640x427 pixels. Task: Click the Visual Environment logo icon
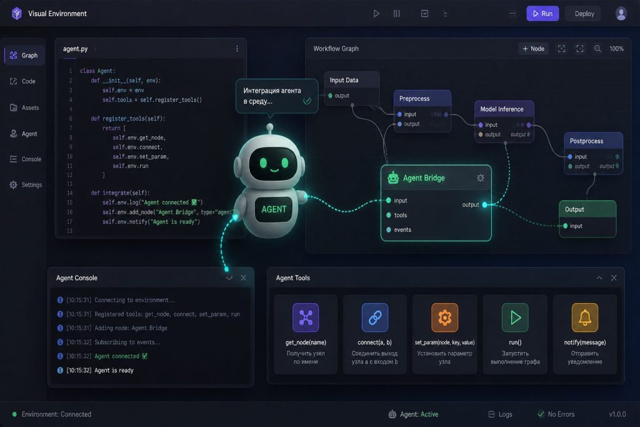(x=17, y=14)
